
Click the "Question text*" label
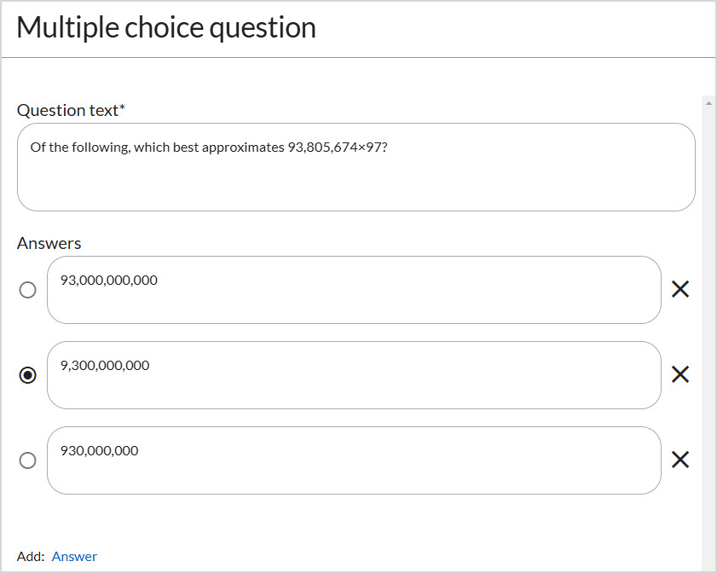click(71, 110)
